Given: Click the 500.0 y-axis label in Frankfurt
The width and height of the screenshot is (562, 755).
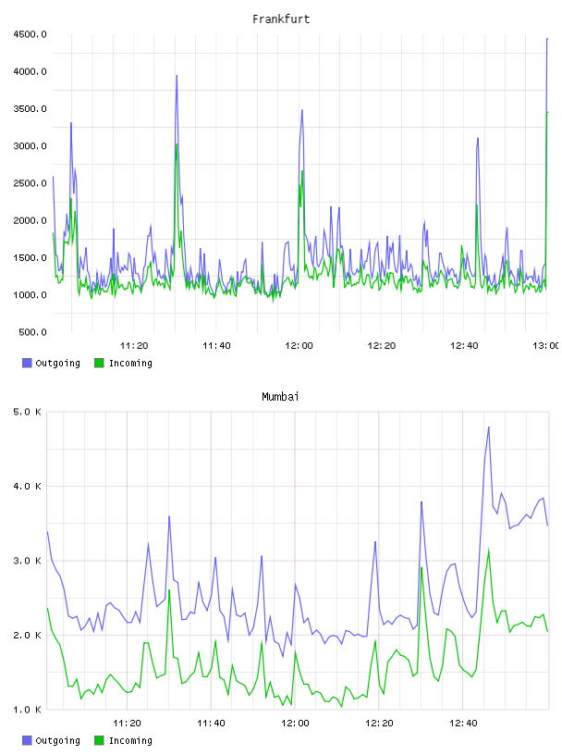Looking at the screenshot, I should [32, 332].
